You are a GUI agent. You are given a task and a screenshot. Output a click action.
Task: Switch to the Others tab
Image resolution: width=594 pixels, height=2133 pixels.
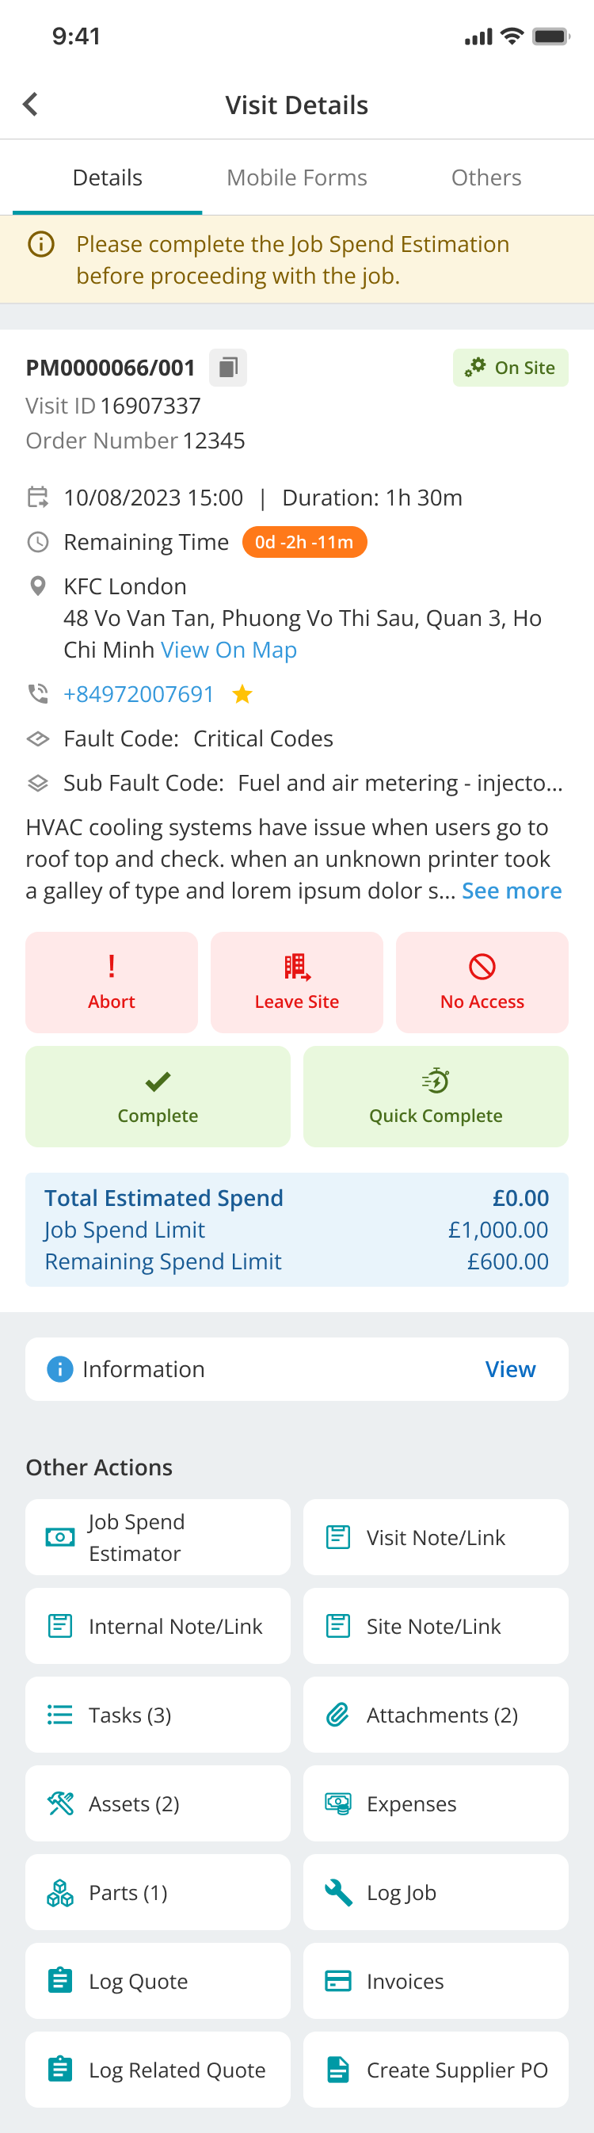[486, 178]
